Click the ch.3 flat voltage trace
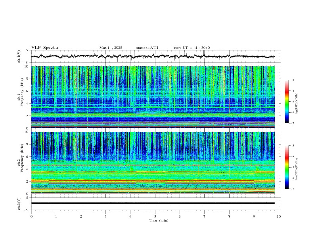This screenshot has width=314, height=243. tap(153, 203)
